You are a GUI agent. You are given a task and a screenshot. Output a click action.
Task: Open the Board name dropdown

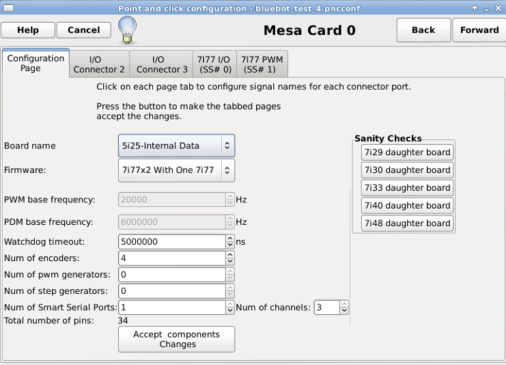(176, 146)
